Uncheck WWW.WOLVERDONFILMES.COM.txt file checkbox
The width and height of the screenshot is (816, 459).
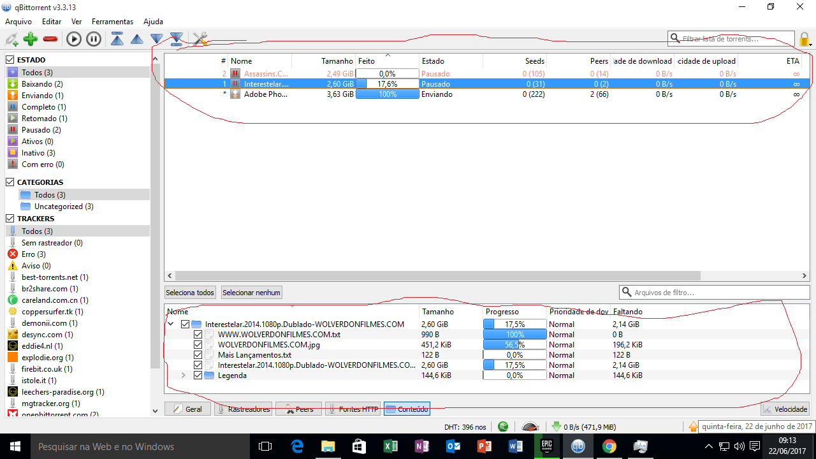pos(198,335)
